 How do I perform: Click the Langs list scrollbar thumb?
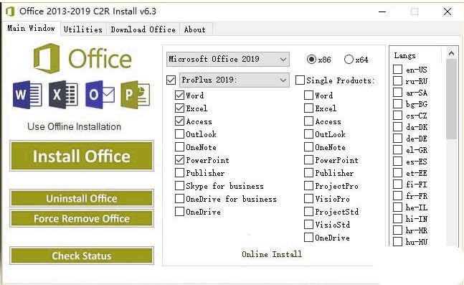(x=451, y=99)
